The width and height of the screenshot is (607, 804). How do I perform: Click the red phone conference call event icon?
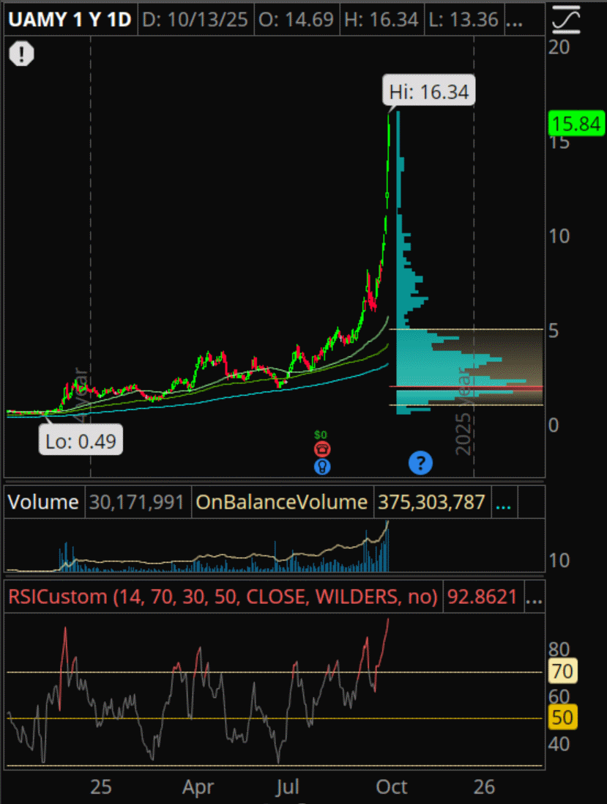click(322, 449)
